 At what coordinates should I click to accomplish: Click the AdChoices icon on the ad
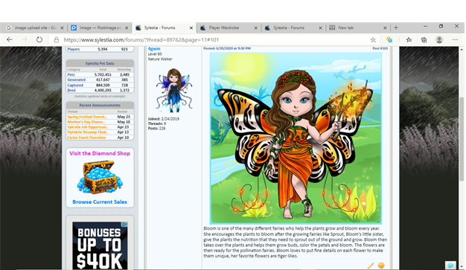(x=125, y=225)
